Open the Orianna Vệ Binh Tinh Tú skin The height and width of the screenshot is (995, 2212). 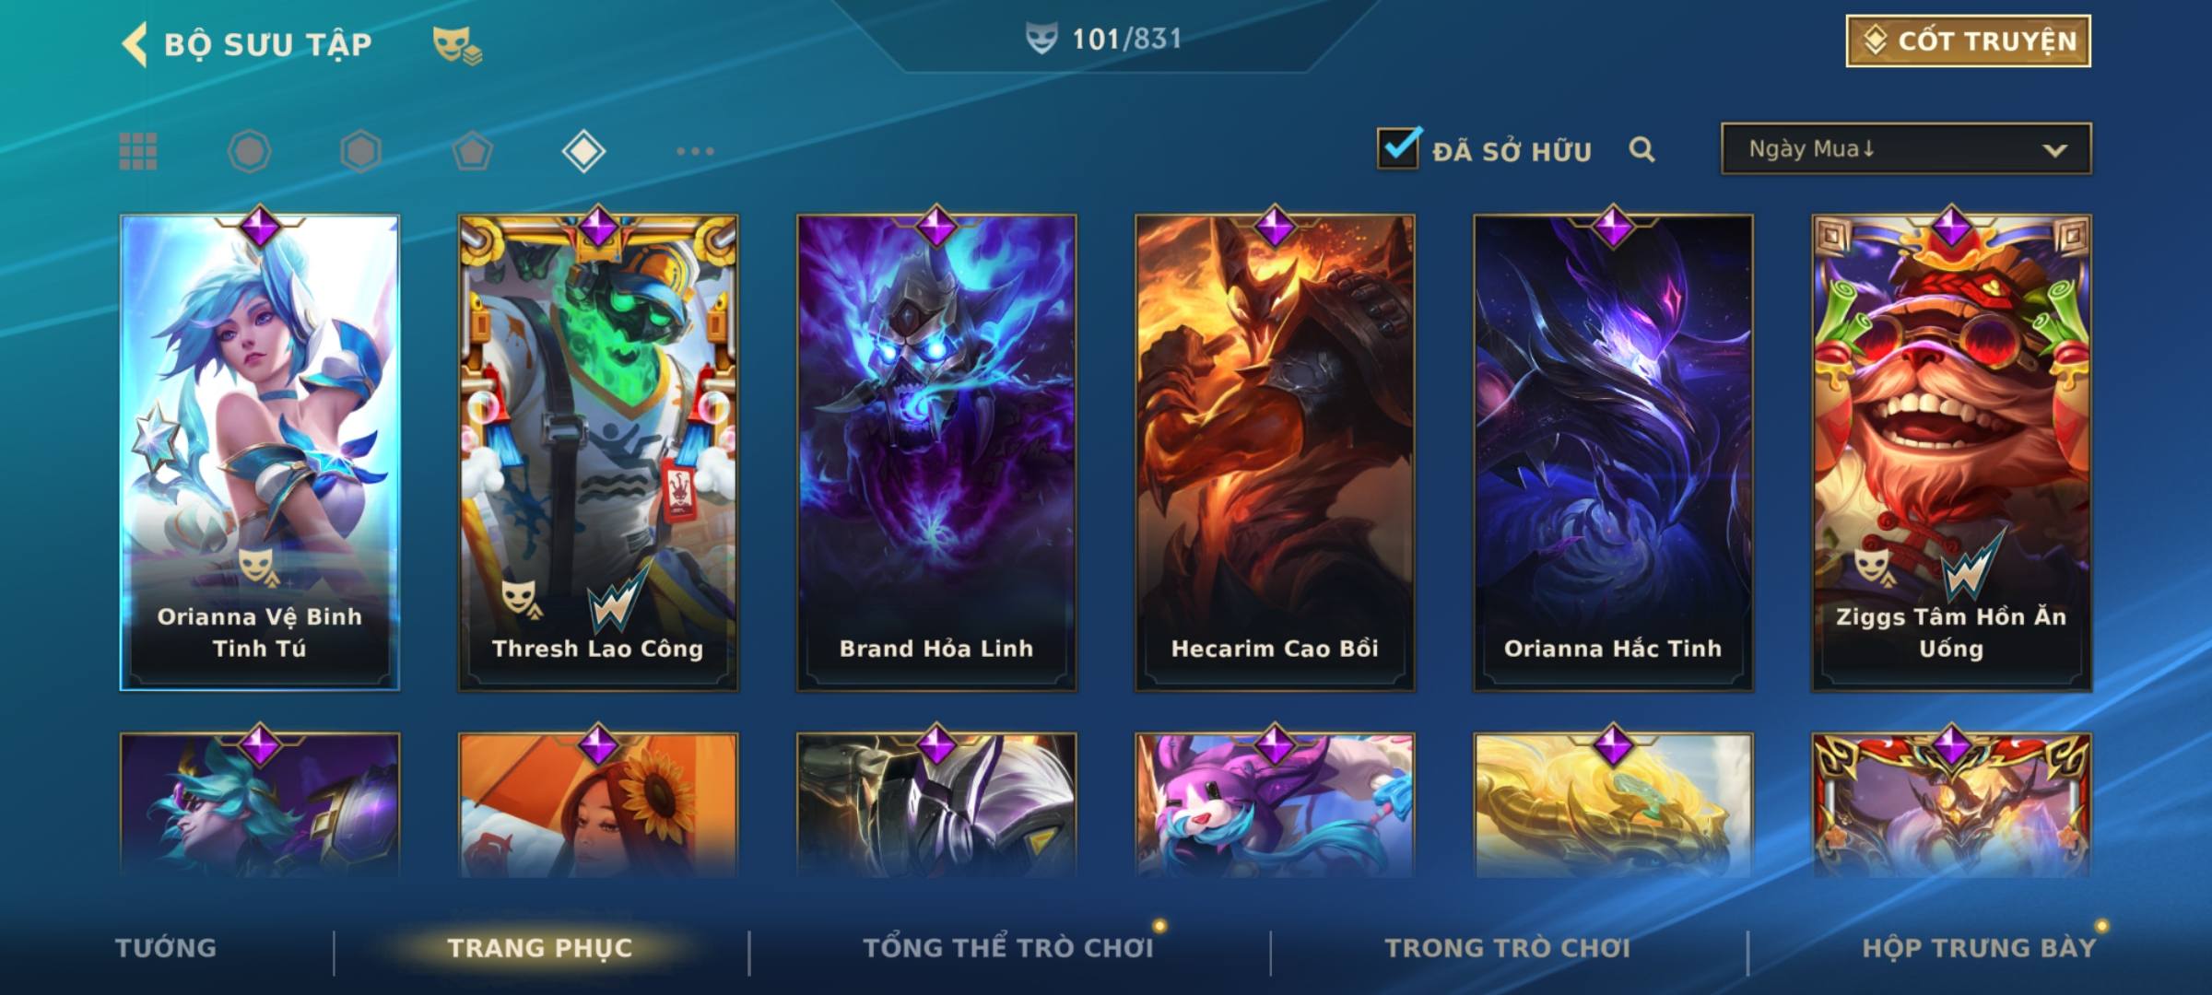click(260, 451)
